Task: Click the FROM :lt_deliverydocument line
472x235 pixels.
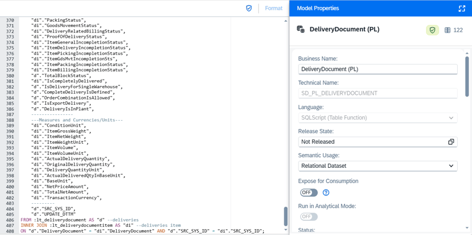Action: pyautogui.click(x=80, y=220)
